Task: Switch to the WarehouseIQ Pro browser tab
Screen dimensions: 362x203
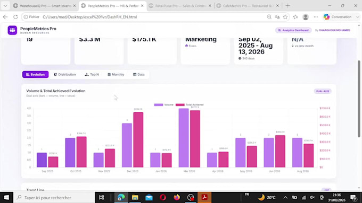Action: click(45, 6)
